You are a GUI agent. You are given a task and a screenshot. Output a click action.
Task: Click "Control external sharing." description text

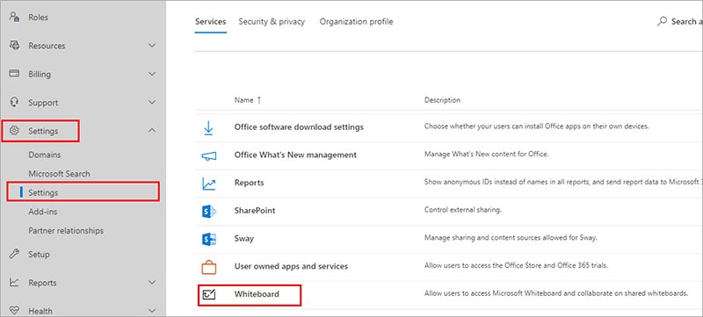(x=463, y=210)
